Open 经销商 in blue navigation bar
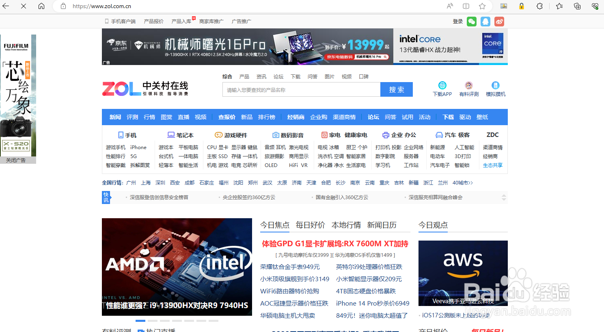Image resolution: width=604 pixels, height=332 pixels. click(296, 117)
